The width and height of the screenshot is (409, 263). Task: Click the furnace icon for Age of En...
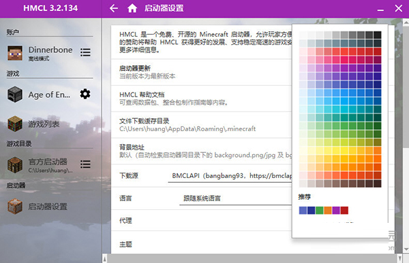pos(15,94)
